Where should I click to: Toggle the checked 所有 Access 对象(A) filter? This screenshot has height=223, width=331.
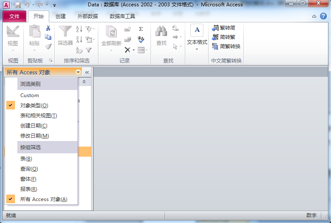click(42, 199)
